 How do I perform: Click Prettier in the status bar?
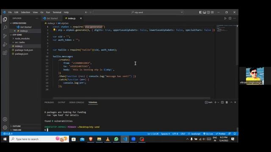(x=221, y=134)
